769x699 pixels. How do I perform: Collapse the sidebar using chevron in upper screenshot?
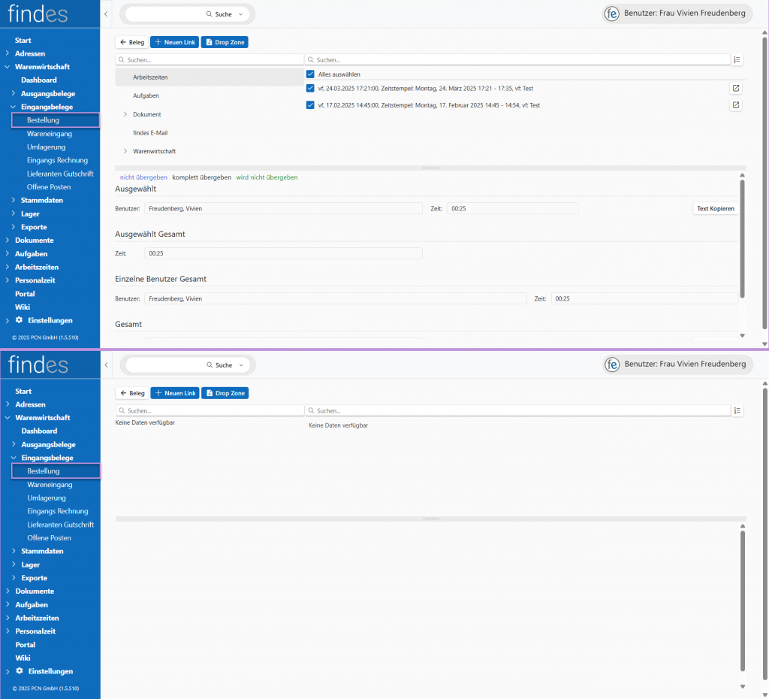pyautogui.click(x=106, y=14)
